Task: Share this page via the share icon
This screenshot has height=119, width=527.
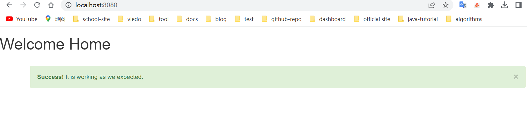Action: (432, 5)
